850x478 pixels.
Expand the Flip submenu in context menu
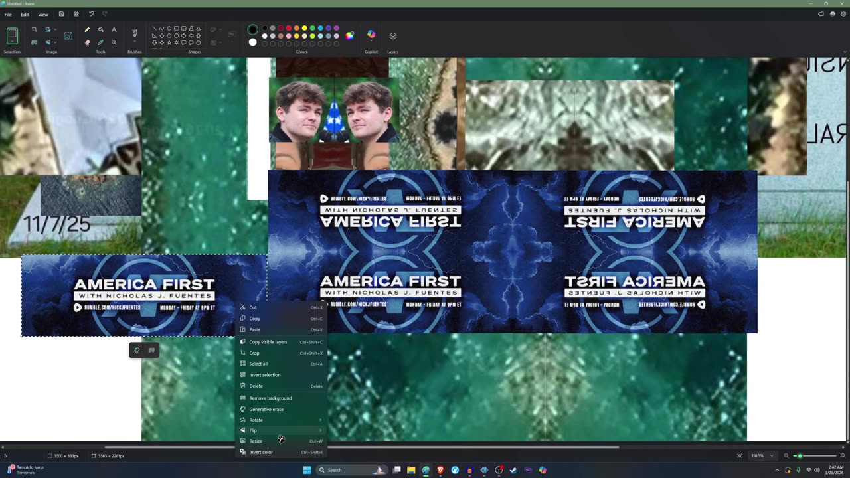tap(282, 430)
